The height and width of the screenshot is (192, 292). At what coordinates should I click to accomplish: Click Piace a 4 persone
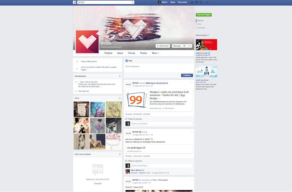pos(135,119)
